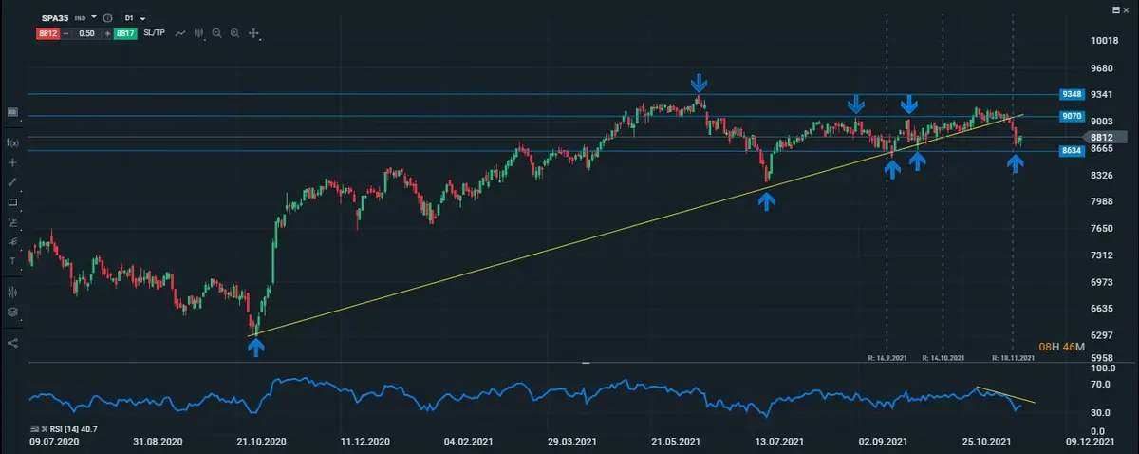Image resolution: width=1139 pixels, height=454 pixels.
Task: Select the text annotation tool
Action: [x=13, y=260]
